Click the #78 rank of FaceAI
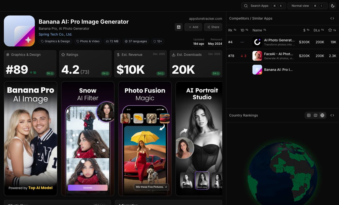 (x=231, y=56)
